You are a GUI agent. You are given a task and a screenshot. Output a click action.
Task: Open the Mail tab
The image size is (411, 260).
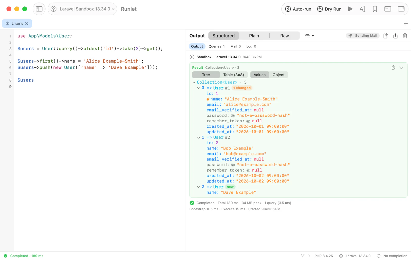click(236, 46)
